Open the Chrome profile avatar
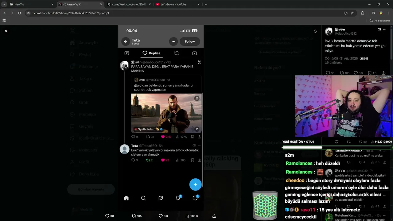 [x=381, y=13]
